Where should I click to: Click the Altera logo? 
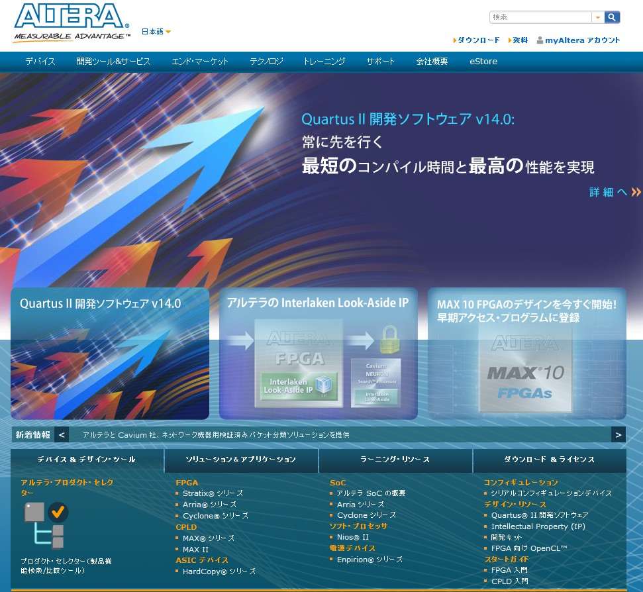(x=72, y=23)
